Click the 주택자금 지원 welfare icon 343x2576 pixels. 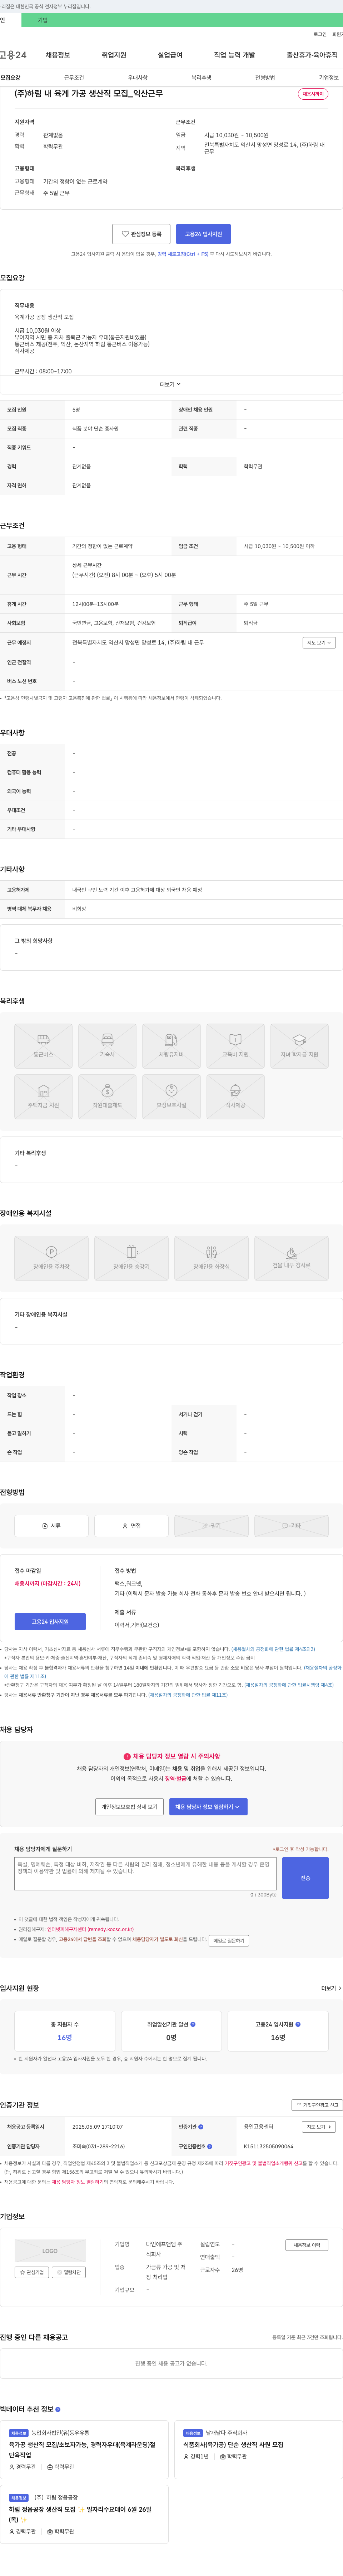tap(43, 1097)
